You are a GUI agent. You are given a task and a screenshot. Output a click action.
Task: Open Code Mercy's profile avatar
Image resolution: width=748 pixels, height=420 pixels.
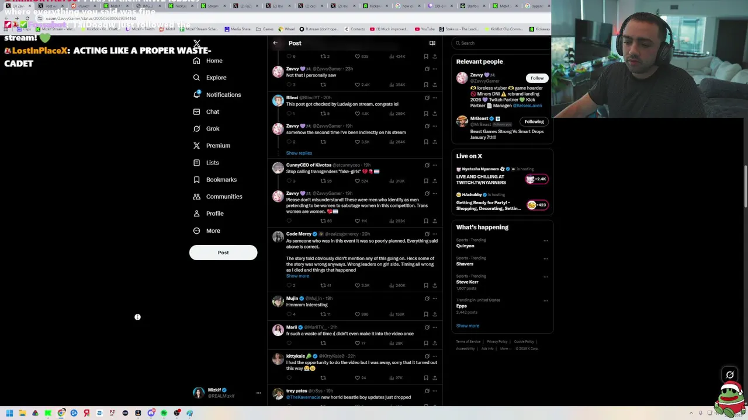coord(278,236)
